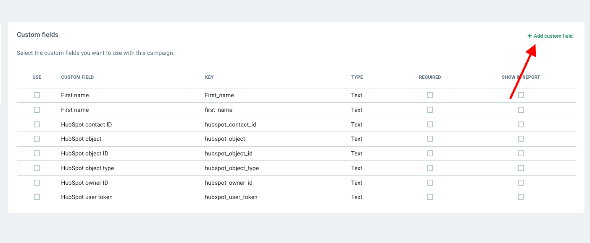590x243 pixels.
Task: Enable Show in report for First_name capitalized key
Action: point(521,95)
